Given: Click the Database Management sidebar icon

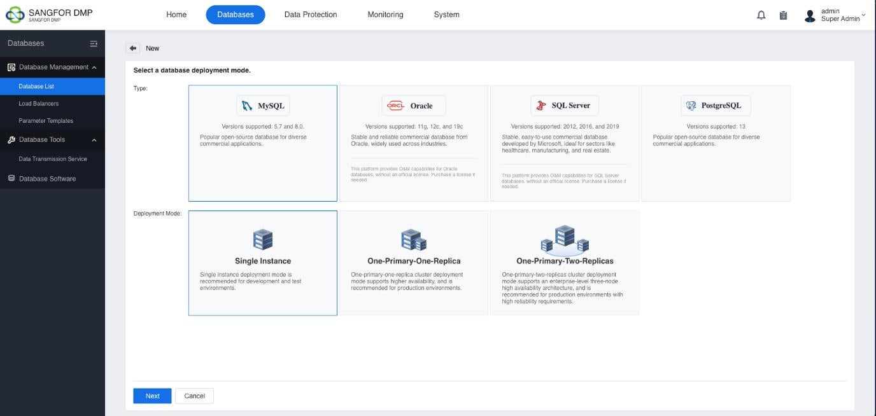Looking at the screenshot, I should pos(11,67).
